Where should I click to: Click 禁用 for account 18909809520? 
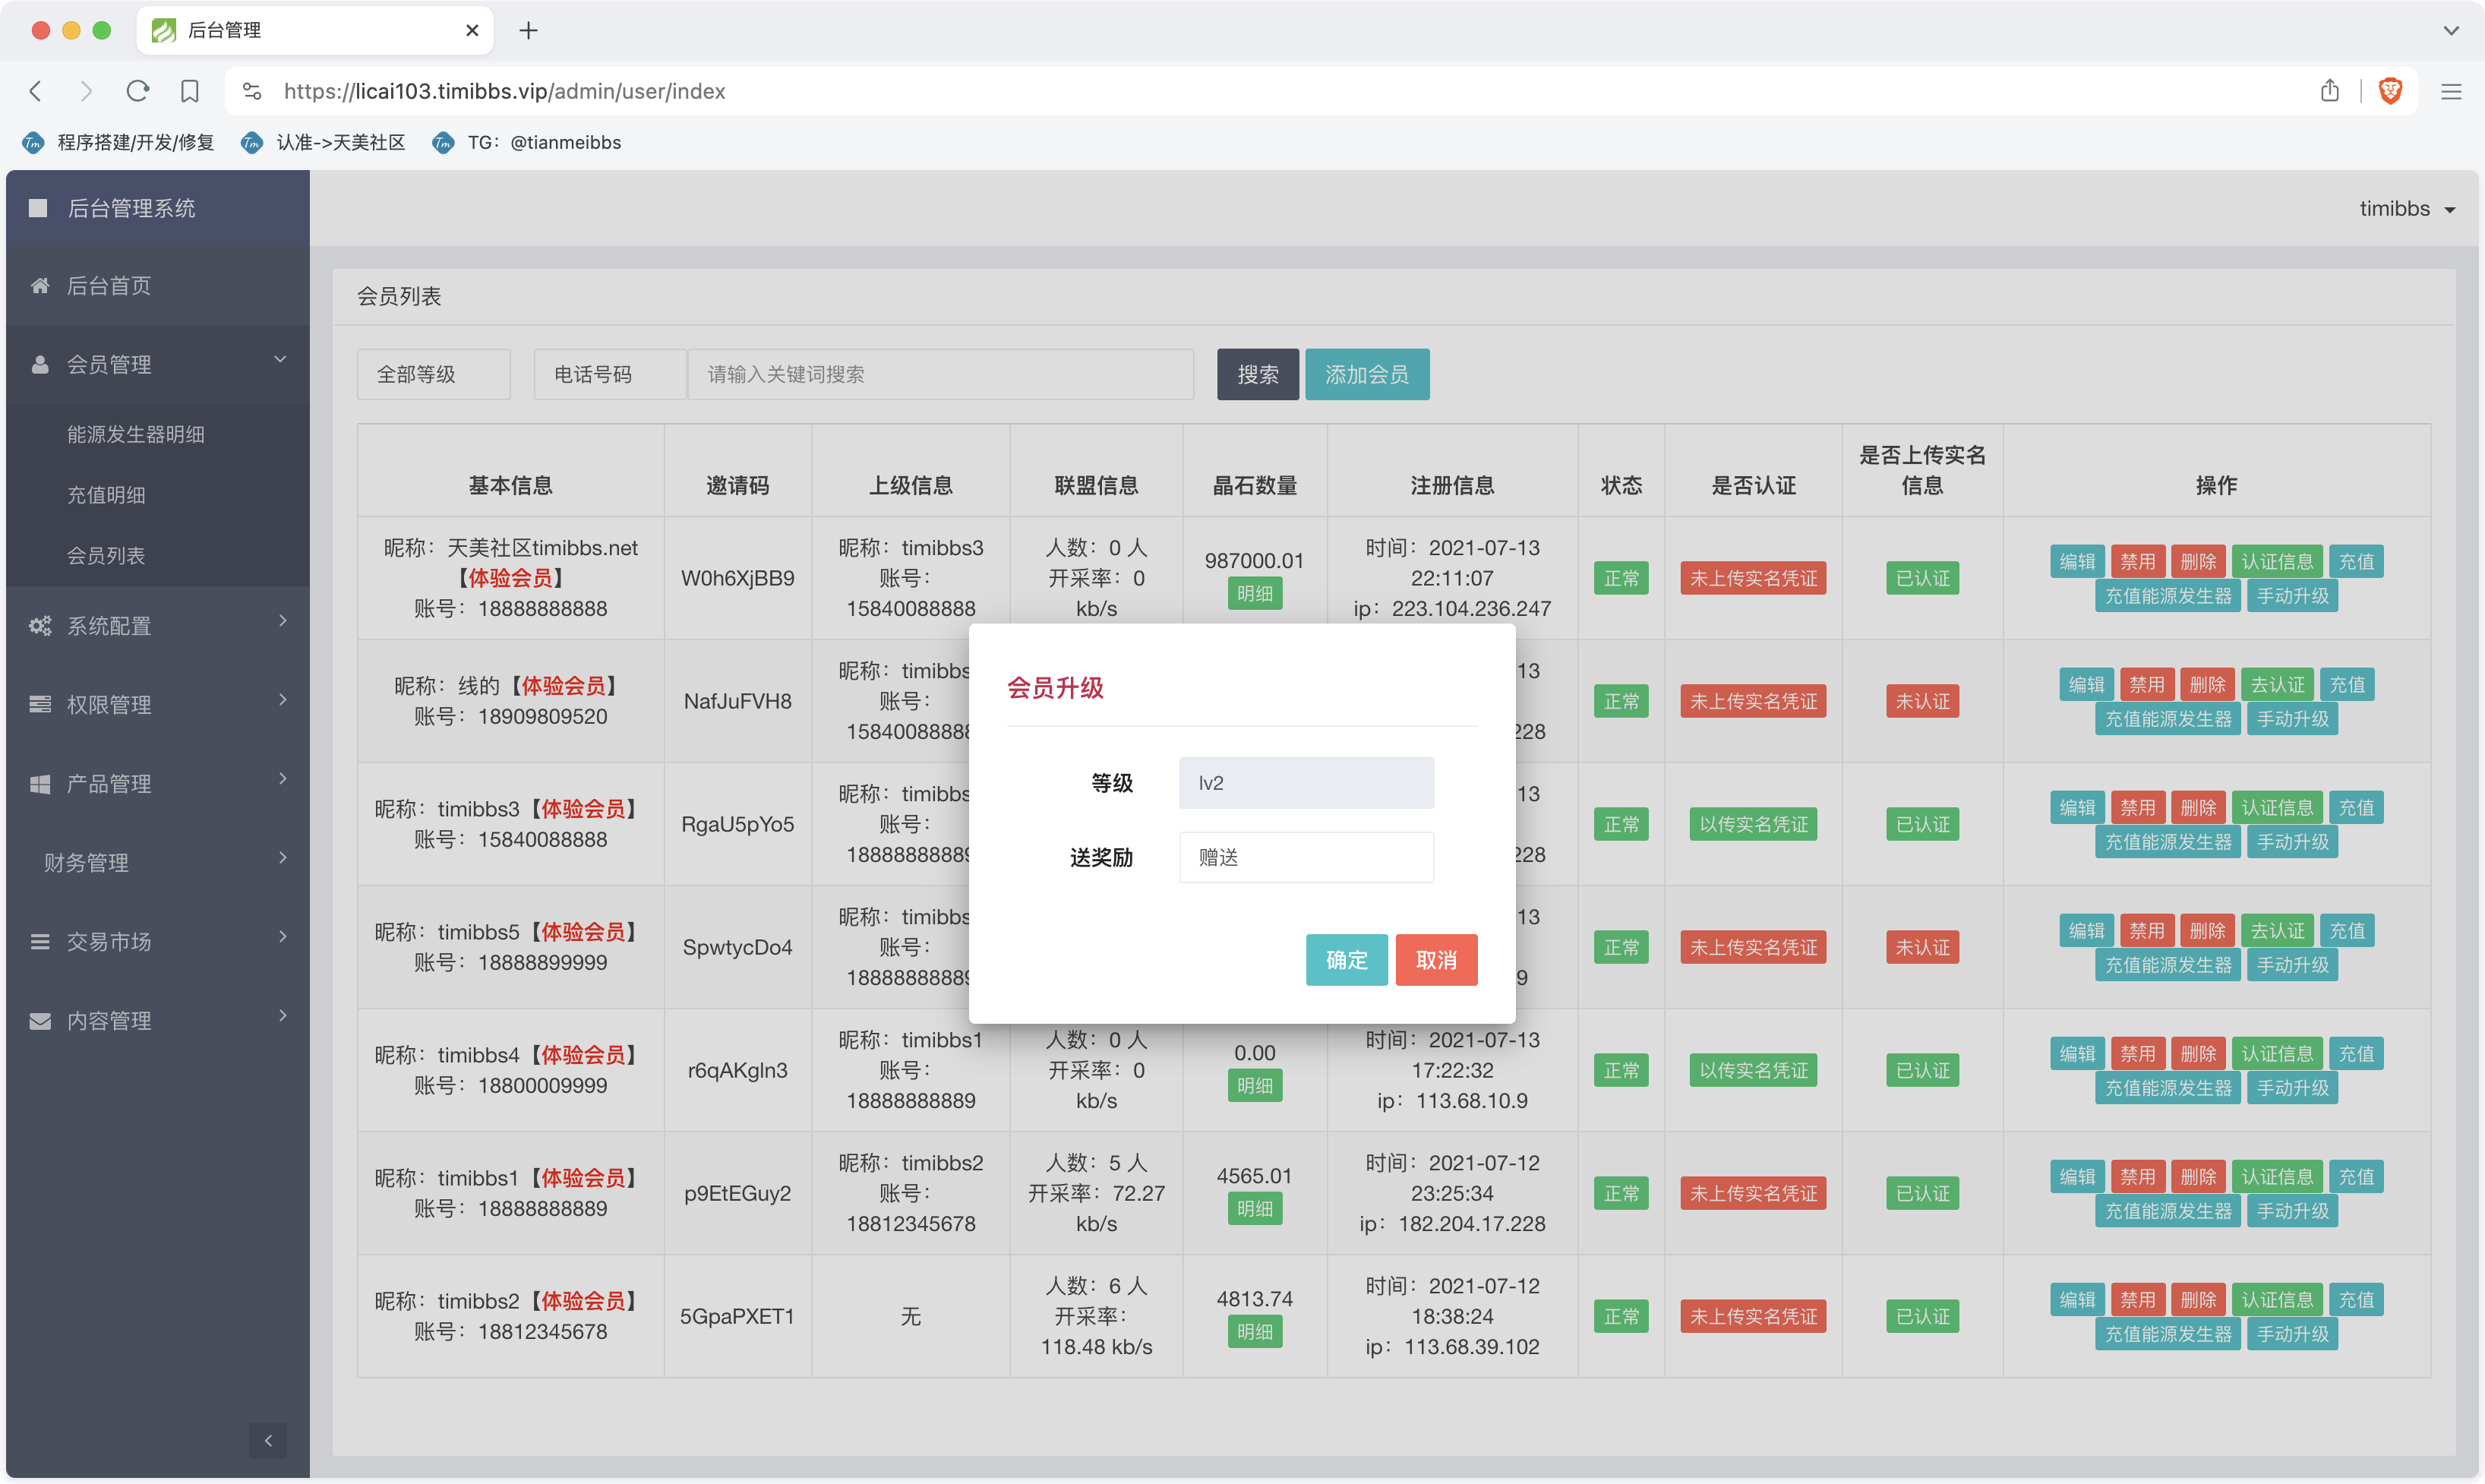(x=2146, y=685)
